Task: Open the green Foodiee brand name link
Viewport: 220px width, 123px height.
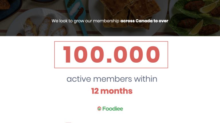Action: pyautogui.click(x=113, y=109)
